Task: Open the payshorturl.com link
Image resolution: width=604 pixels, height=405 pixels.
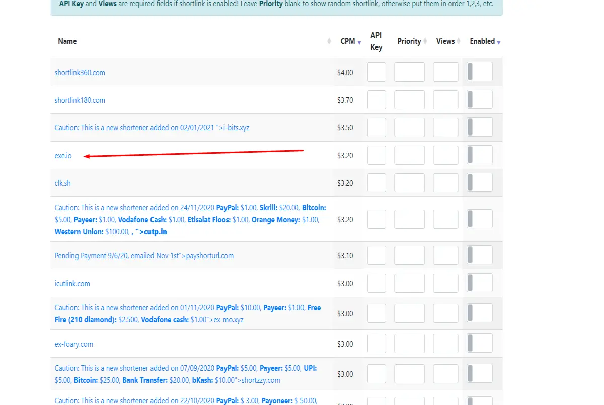Action: click(144, 256)
